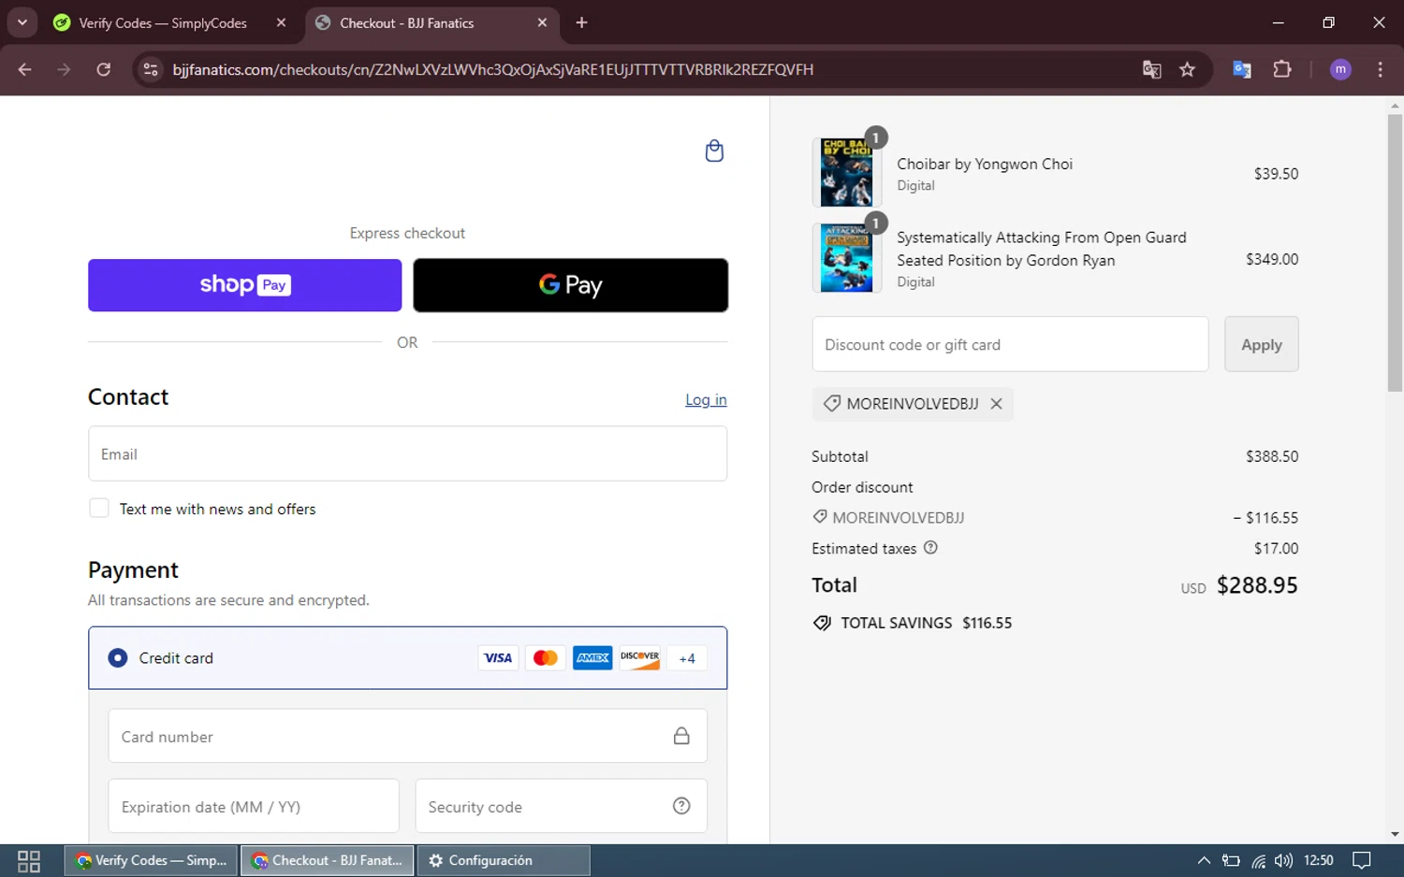Pay with Shop Pay

coord(245,285)
